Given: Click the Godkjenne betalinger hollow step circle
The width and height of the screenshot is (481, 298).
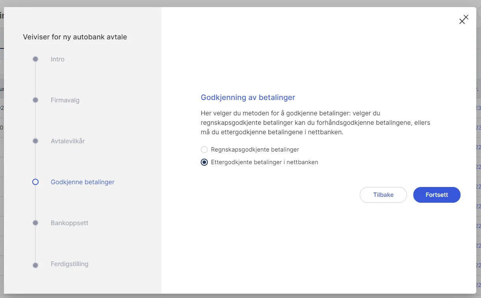Looking at the screenshot, I should 35,182.
